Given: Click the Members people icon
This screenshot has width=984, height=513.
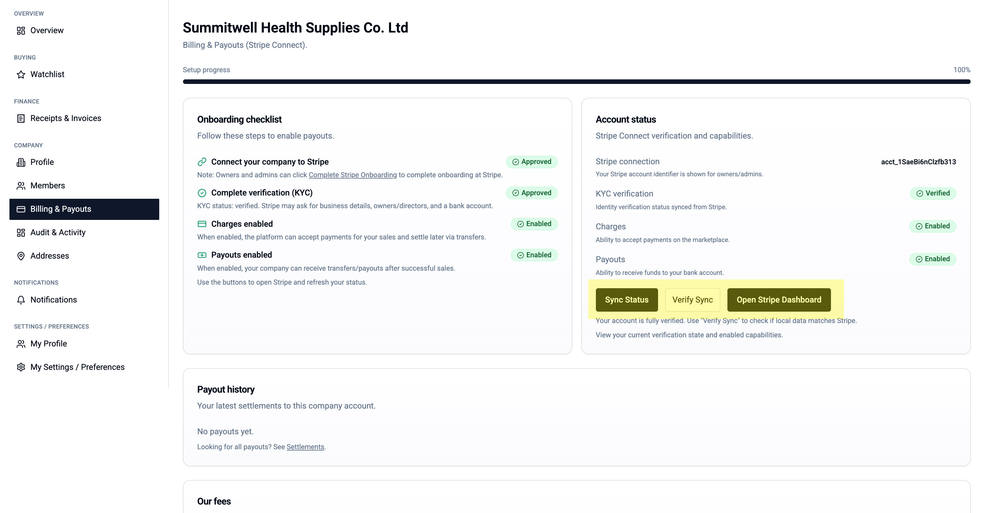Looking at the screenshot, I should (x=21, y=186).
